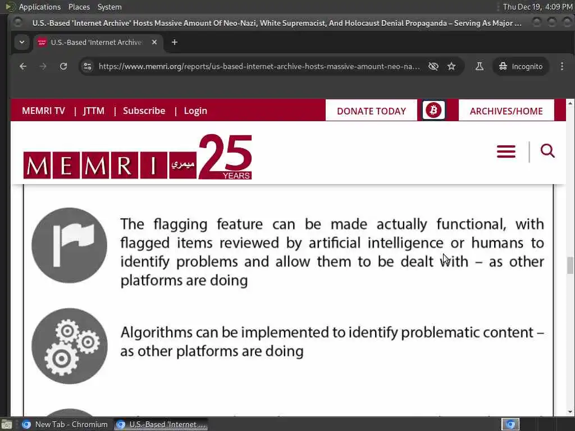Click the page vertical scrollbar thumb
Screen dimensions: 575x431
(x=570, y=265)
